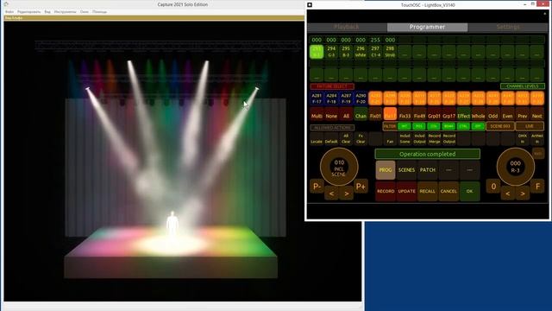Image resolution: width=552 pixels, height=311 pixels.
Task: Click the CANCEL button
Action: click(x=448, y=191)
